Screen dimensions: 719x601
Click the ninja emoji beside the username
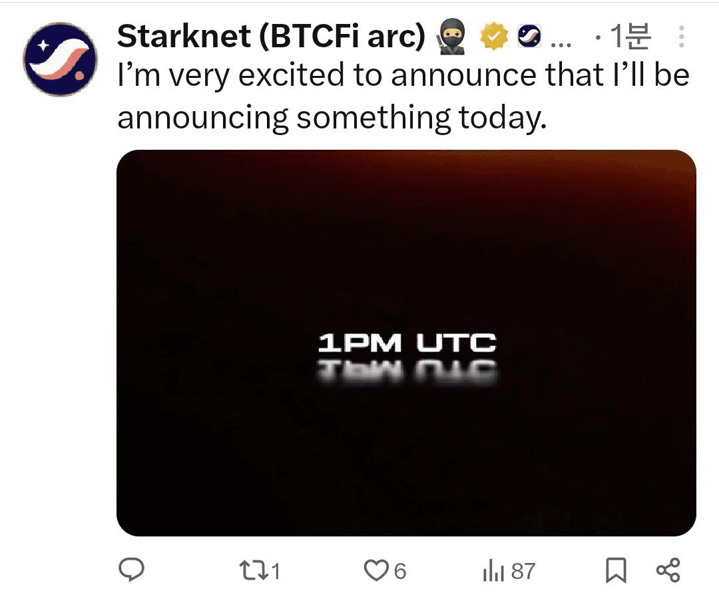point(452,39)
